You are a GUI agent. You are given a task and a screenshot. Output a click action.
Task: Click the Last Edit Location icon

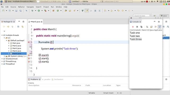tap(118, 11)
